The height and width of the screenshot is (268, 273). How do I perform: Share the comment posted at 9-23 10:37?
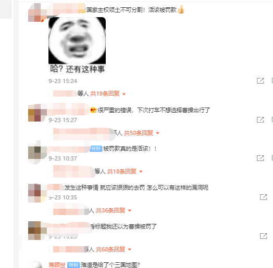click(x=260, y=158)
